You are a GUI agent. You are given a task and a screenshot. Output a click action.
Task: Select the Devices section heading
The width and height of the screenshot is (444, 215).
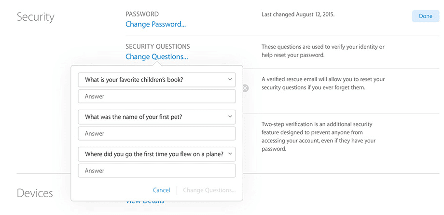[x=35, y=193]
